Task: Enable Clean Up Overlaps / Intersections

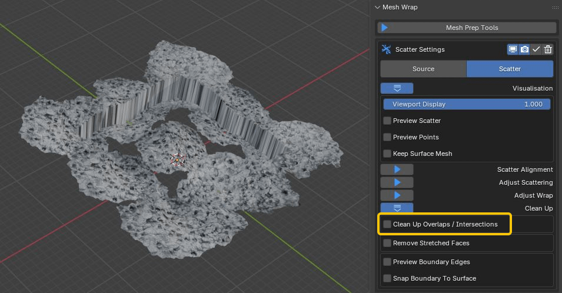Action: [387, 224]
